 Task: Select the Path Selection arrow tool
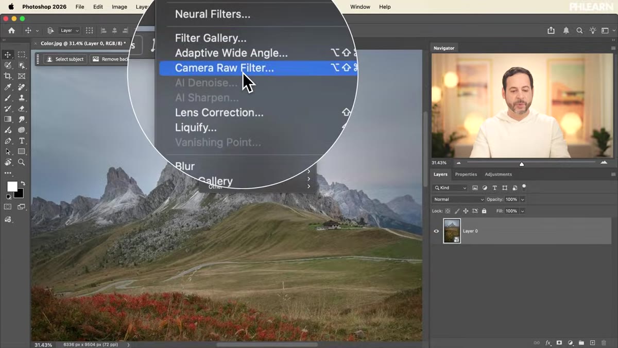8,152
